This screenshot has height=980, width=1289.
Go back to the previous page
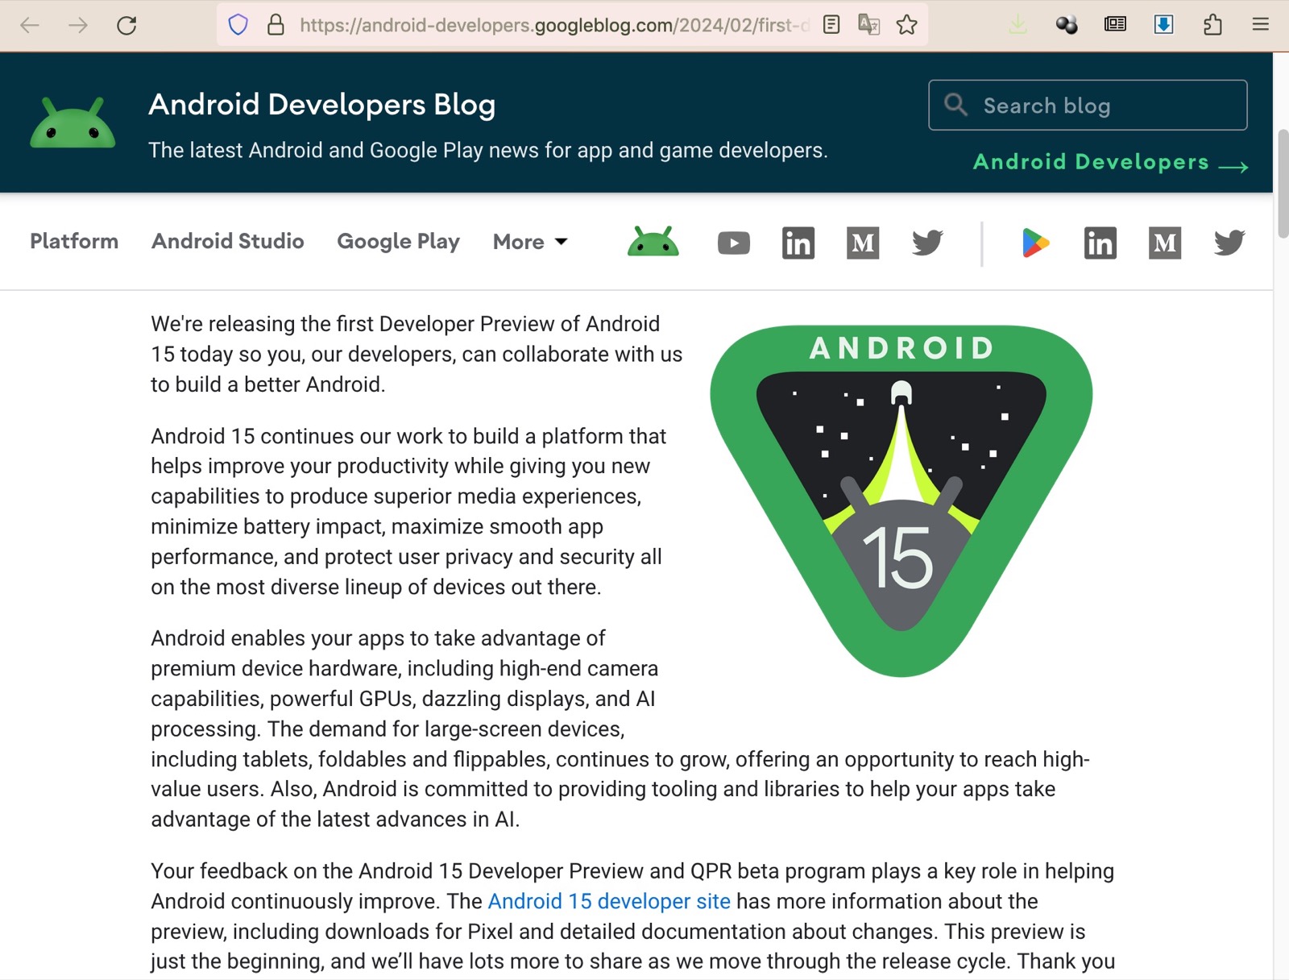(30, 25)
